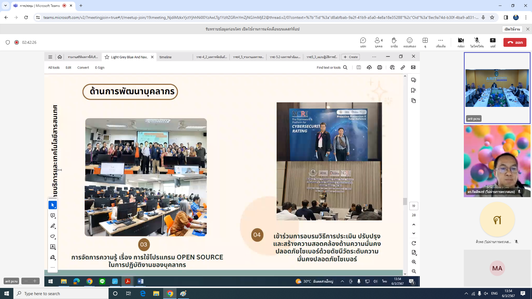This screenshot has height=299, width=532.
Task: Select the MA participant avatar
Action: click(497, 268)
